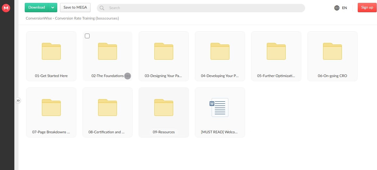This screenshot has width=377, height=170.
Task: Click the globe language icon
Action: point(337,8)
